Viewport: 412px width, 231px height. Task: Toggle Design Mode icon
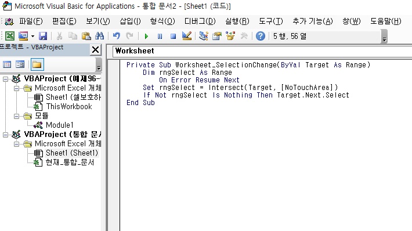point(187,36)
